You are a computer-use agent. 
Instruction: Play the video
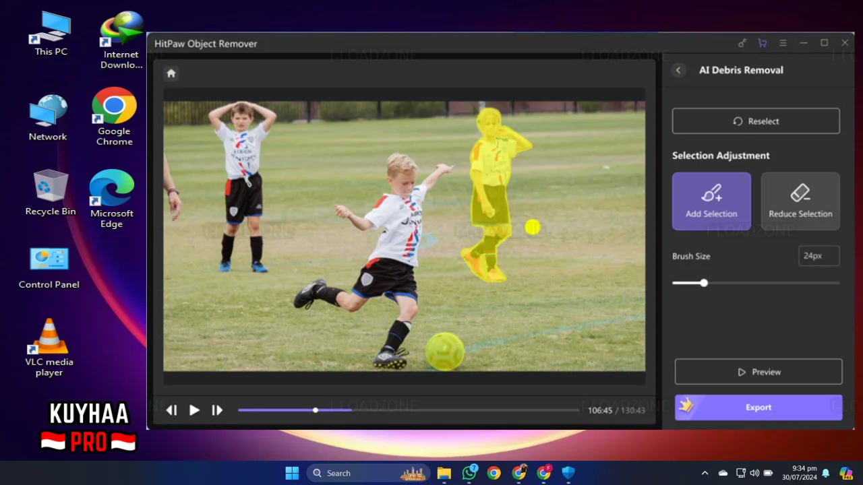194,410
